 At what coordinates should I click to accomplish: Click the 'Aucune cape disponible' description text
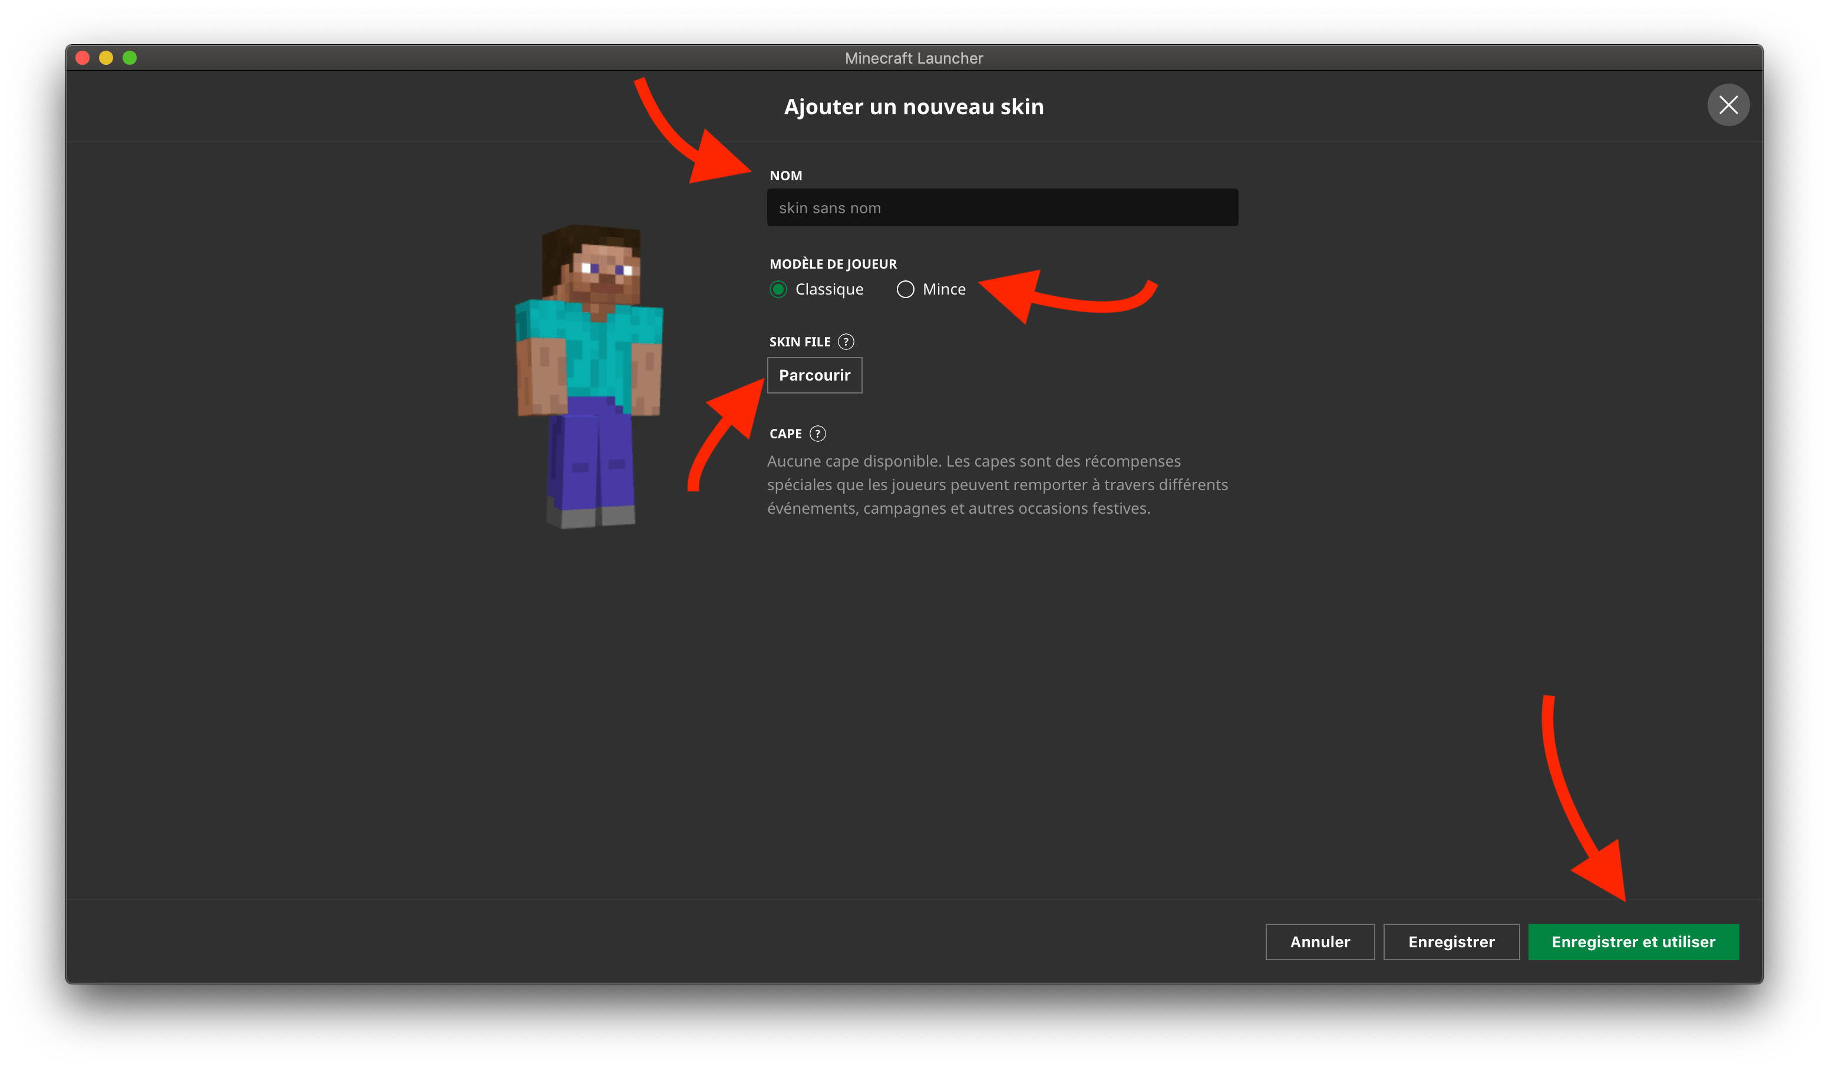tap(998, 485)
